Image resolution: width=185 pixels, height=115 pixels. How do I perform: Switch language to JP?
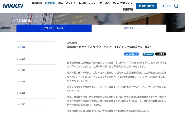[x=163, y=6]
